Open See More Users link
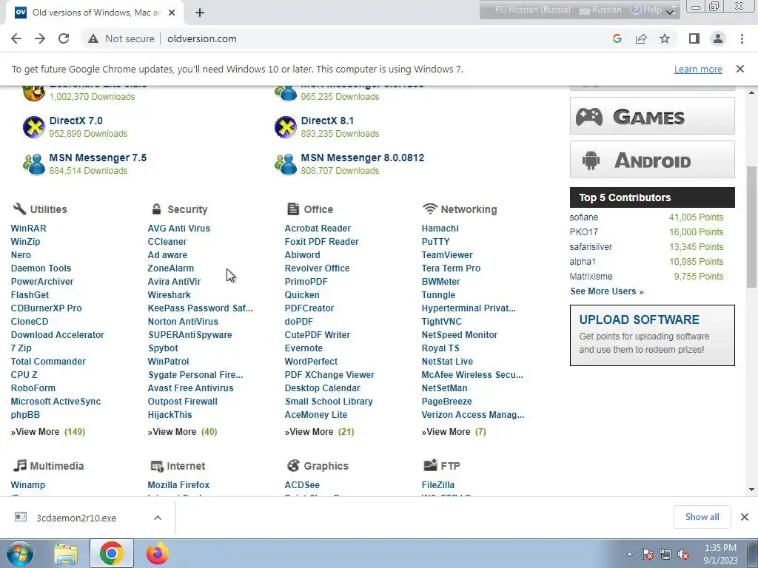The height and width of the screenshot is (568, 758). pyautogui.click(x=607, y=291)
